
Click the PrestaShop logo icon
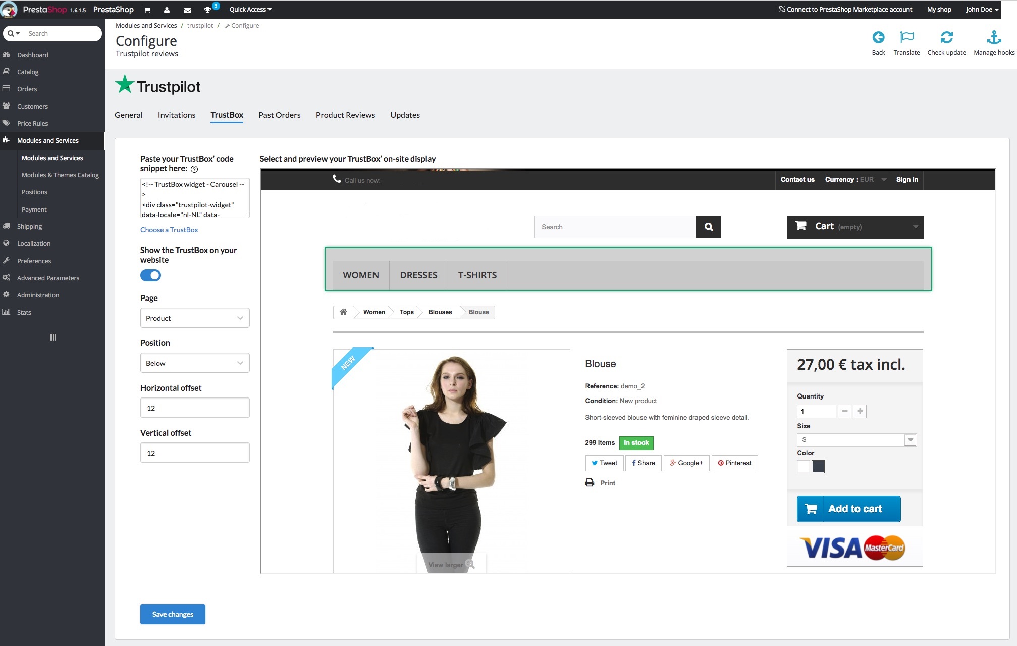tap(9, 9)
